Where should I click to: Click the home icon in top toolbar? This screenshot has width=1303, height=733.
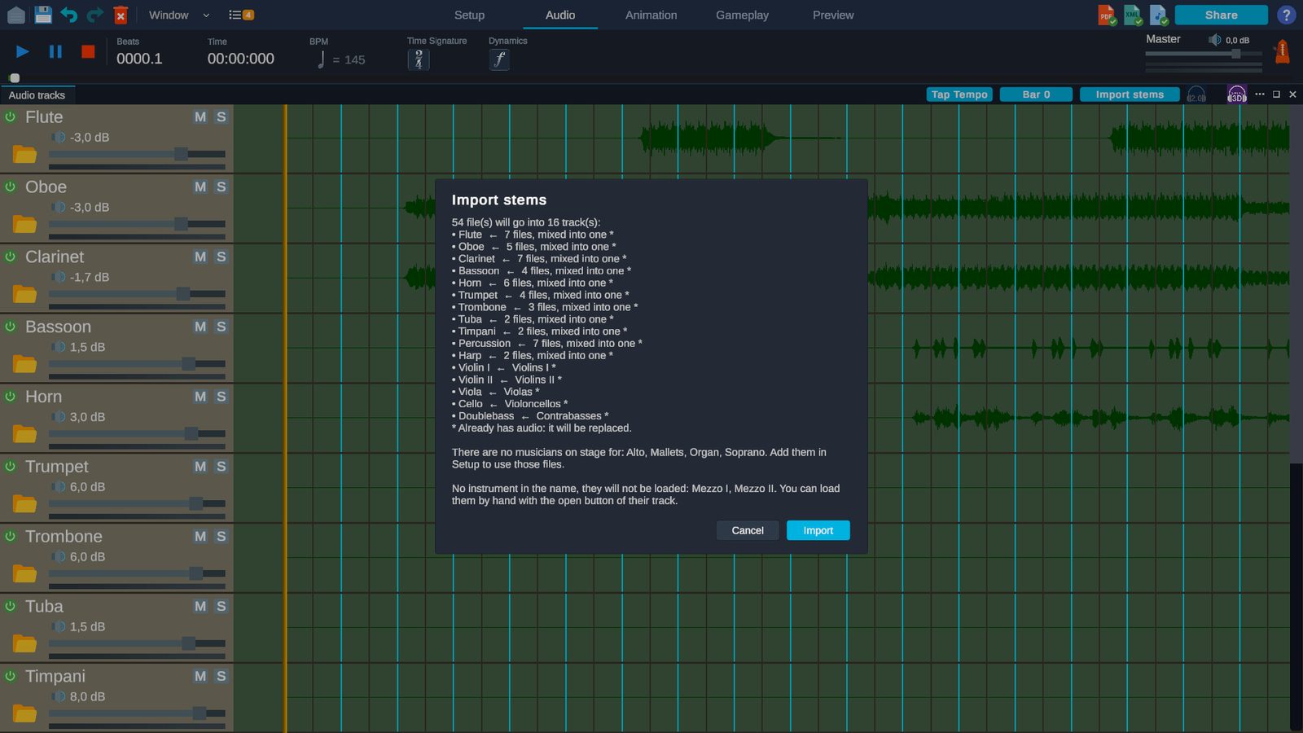coord(16,15)
